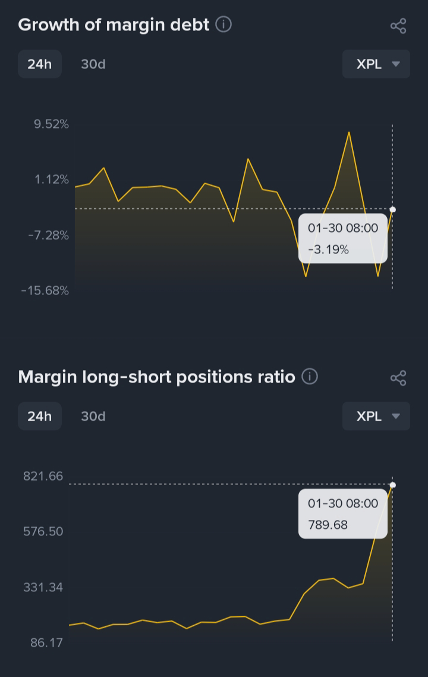Select 24h range for margin debt chart
This screenshot has width=428, height=677.
coord(40,64)
